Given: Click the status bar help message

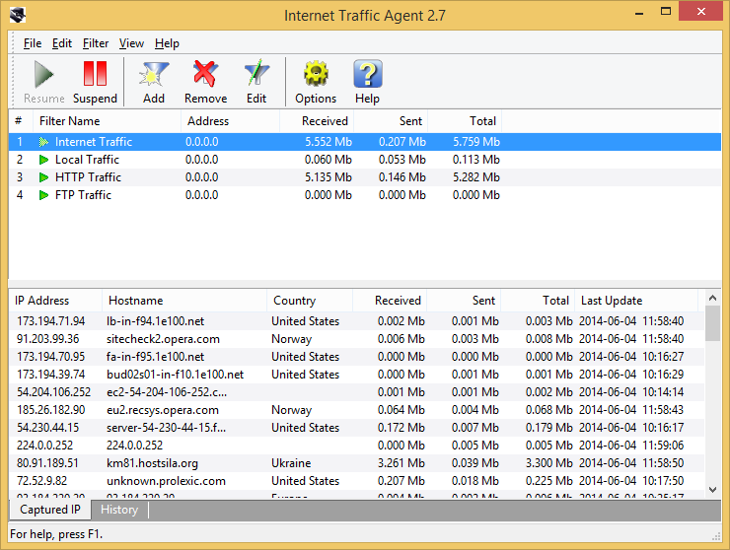Looking at the screenshot, I should point(56,534).
